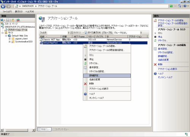
Task: Click アプリケーション プールの追加 icon in context menu
Action: point(85,46)
